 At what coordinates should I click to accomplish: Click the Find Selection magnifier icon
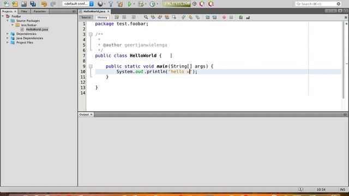point(146,17)
